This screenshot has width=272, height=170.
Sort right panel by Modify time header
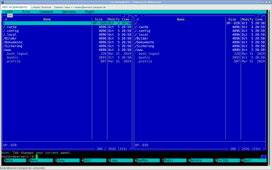(252, 19)
